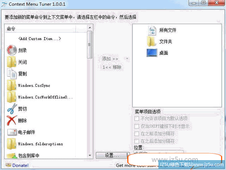Image resolution: width=226 pixels, height=170 pixels.
Task: Click folder icon for Windows.CscSync
Action: pyautogui.click(x=11, y=85)
